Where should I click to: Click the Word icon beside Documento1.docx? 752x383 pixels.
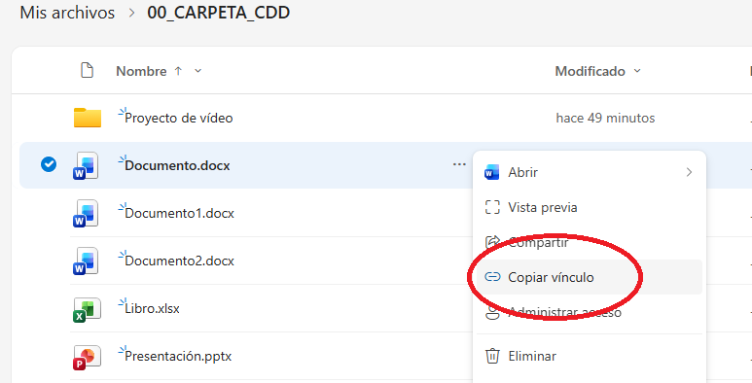87,213
